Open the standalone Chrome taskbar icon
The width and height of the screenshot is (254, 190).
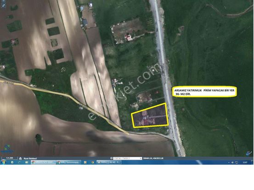(93, 163)
